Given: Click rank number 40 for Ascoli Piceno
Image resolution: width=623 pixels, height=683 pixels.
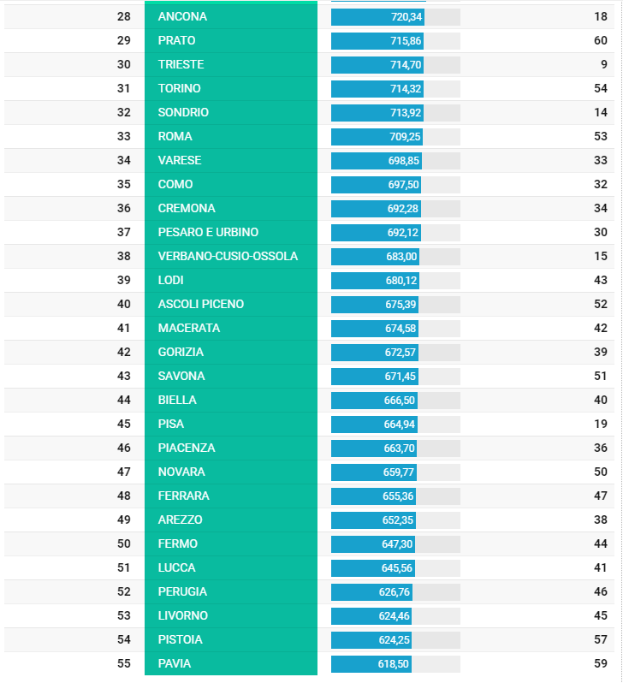Looking at the screenshot, I should click(x=124, y=304).
